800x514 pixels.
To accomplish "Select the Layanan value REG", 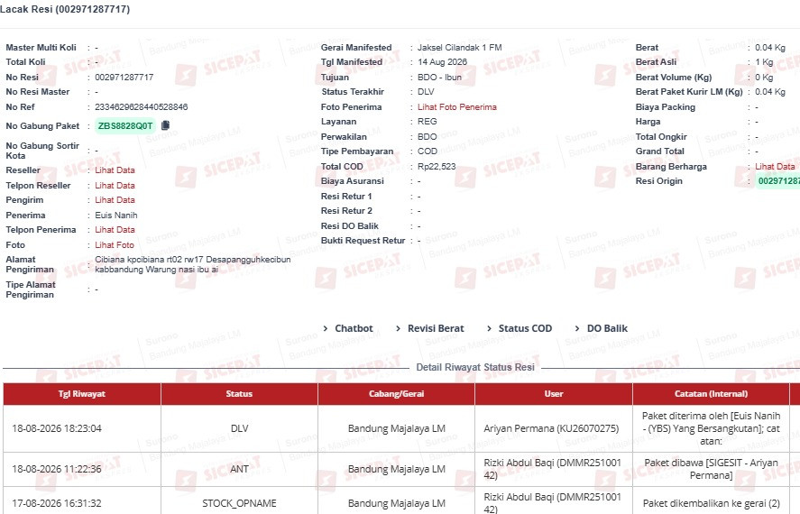I will pos(427,122).
